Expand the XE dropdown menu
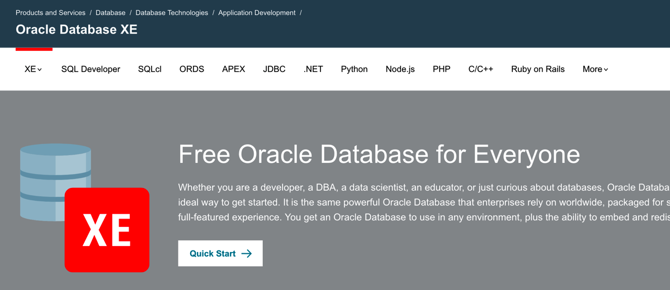670x290 pixels. (x=33, y=69)
